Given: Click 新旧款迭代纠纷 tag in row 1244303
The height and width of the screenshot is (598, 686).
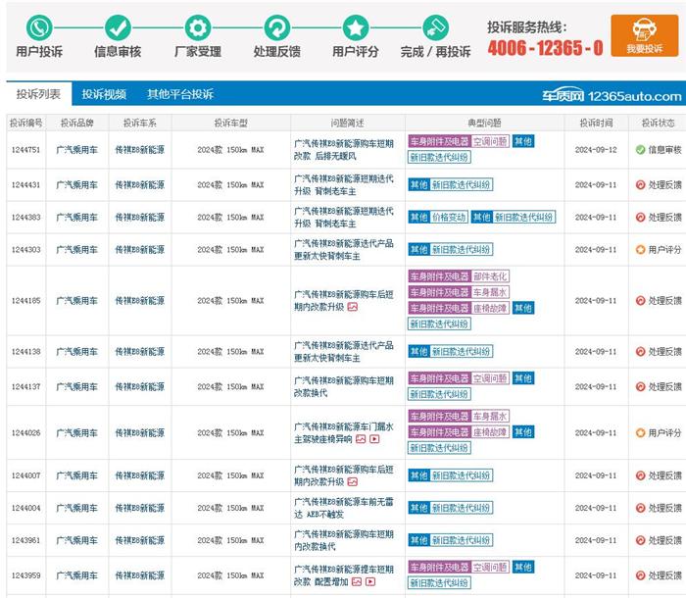Looking at the screenshot, I should pos(462,250).
